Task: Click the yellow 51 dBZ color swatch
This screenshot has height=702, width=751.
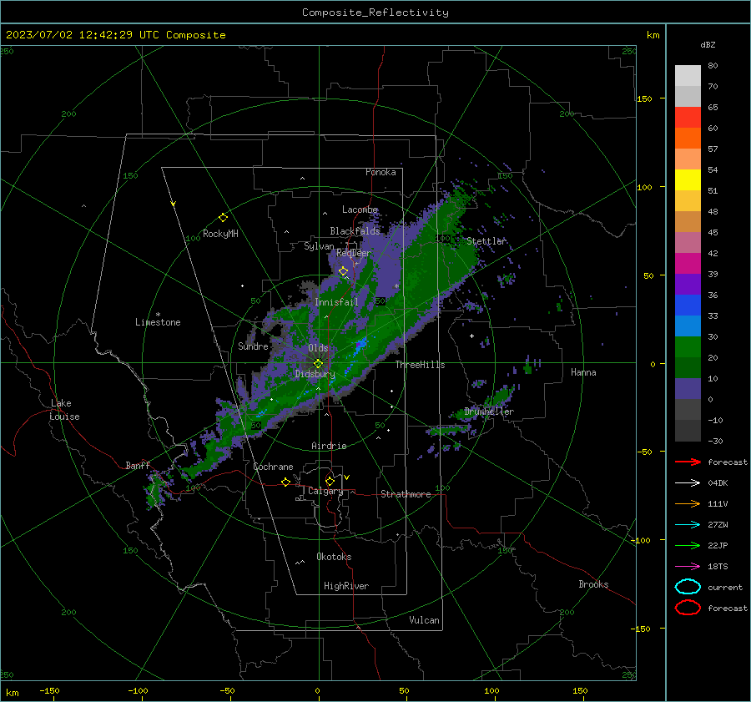Action: click(x=688, y=179)
